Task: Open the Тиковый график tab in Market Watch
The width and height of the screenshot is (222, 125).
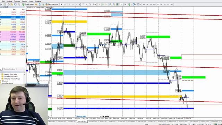Action: click(9, 69)
